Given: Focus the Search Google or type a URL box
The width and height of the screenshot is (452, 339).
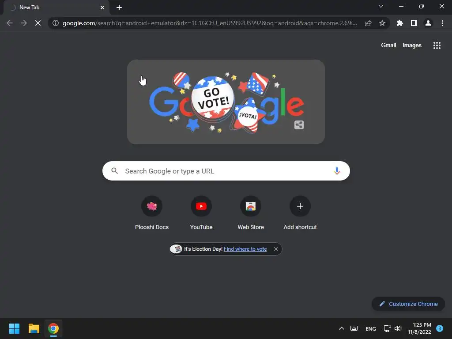Looking at the screenshot, I should 226,171.
